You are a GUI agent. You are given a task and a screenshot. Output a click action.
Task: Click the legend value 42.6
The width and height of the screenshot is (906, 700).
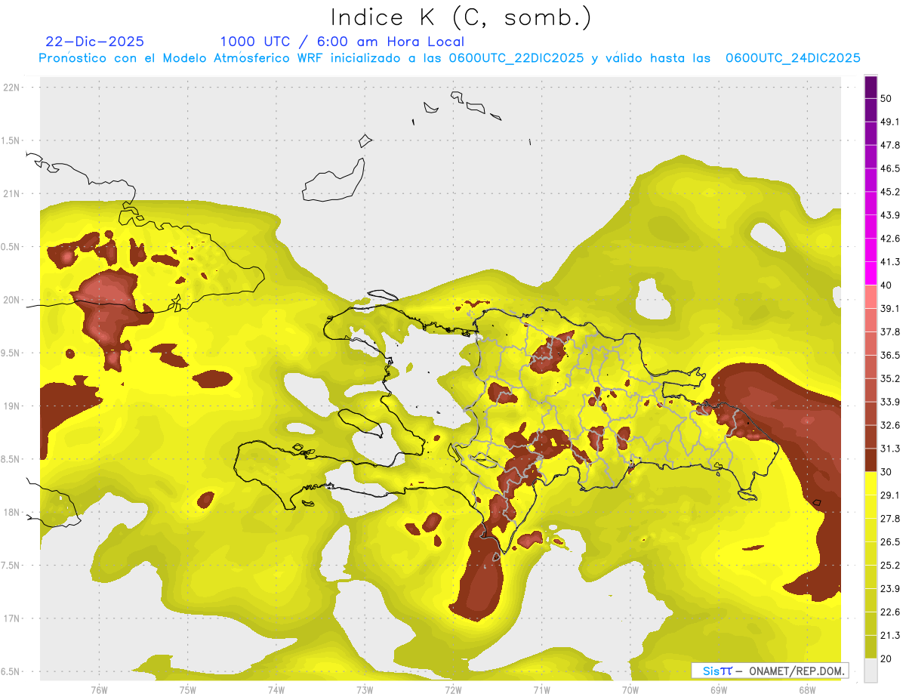click(890, 239)
